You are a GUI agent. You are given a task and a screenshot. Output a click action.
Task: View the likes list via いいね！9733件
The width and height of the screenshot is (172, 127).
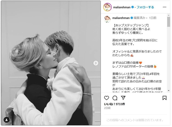tap(114, 104)
